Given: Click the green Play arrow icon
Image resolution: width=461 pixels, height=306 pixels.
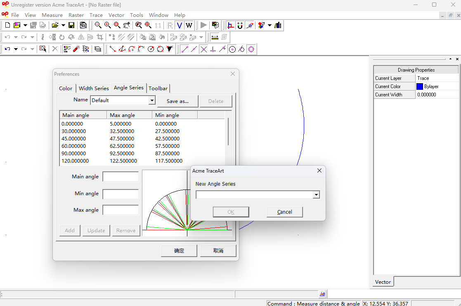Looking at the screenshot, I should 203,25.
